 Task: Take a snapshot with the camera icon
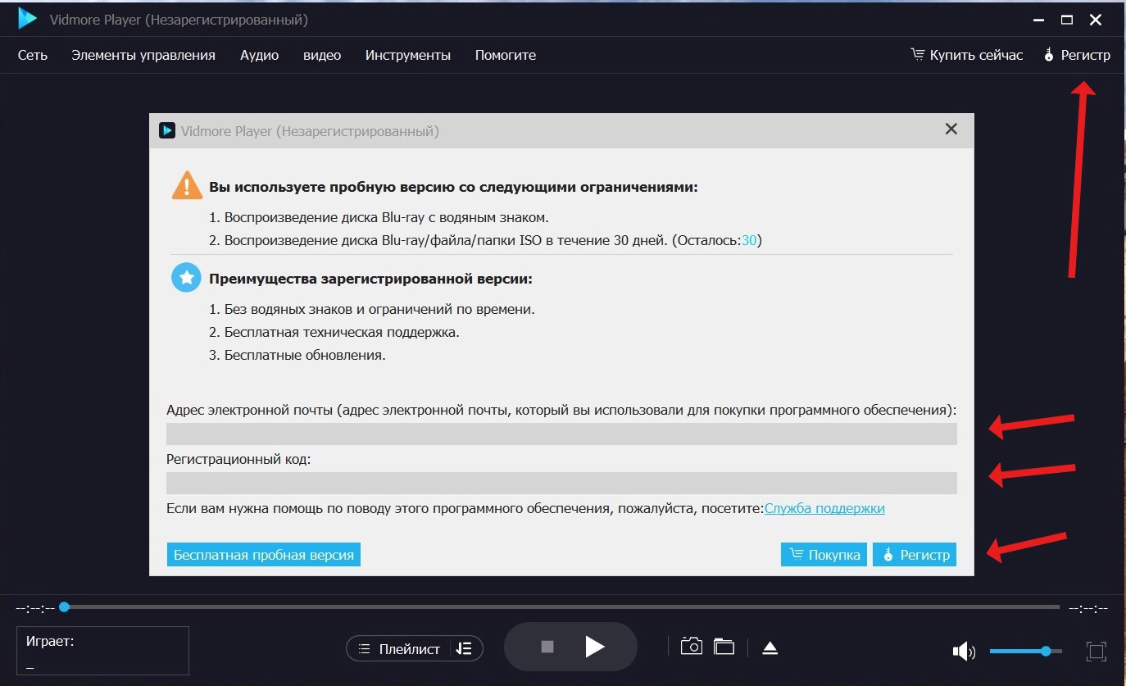point(691,647)
